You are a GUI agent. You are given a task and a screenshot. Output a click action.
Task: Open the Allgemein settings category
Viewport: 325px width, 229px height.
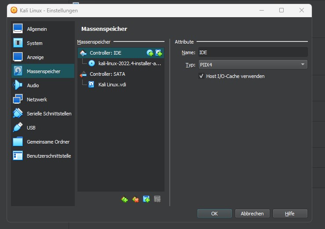click(43, 29)
